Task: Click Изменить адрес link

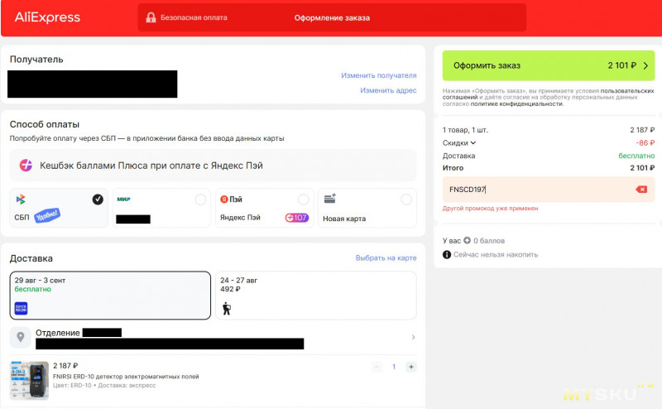Action: pyautogui.click(x=388, y=90)
